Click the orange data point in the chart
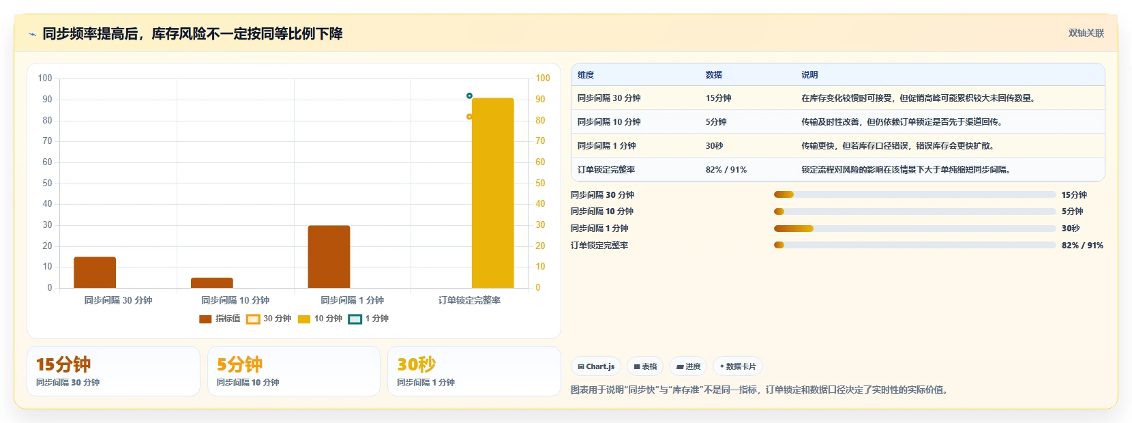1132x423 pixels. pos(469,117)
